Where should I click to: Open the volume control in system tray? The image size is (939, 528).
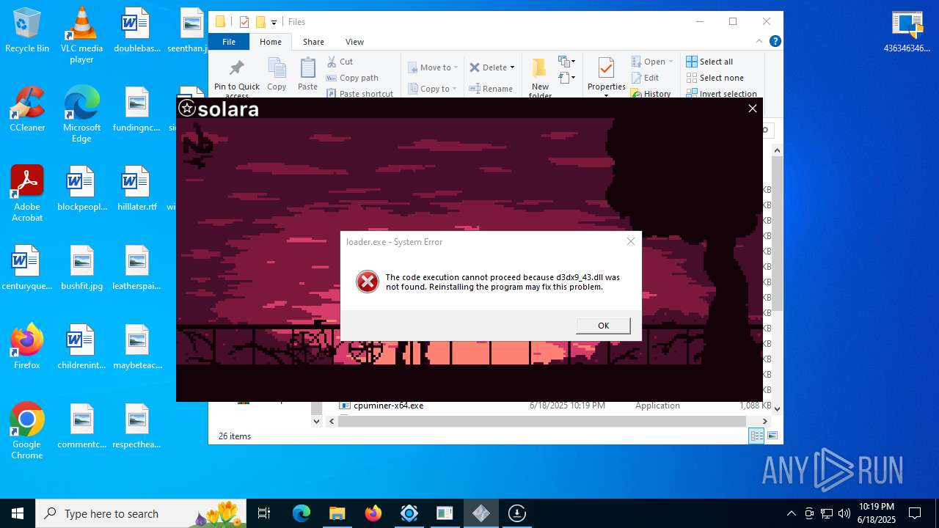click(x=844, y=513)
